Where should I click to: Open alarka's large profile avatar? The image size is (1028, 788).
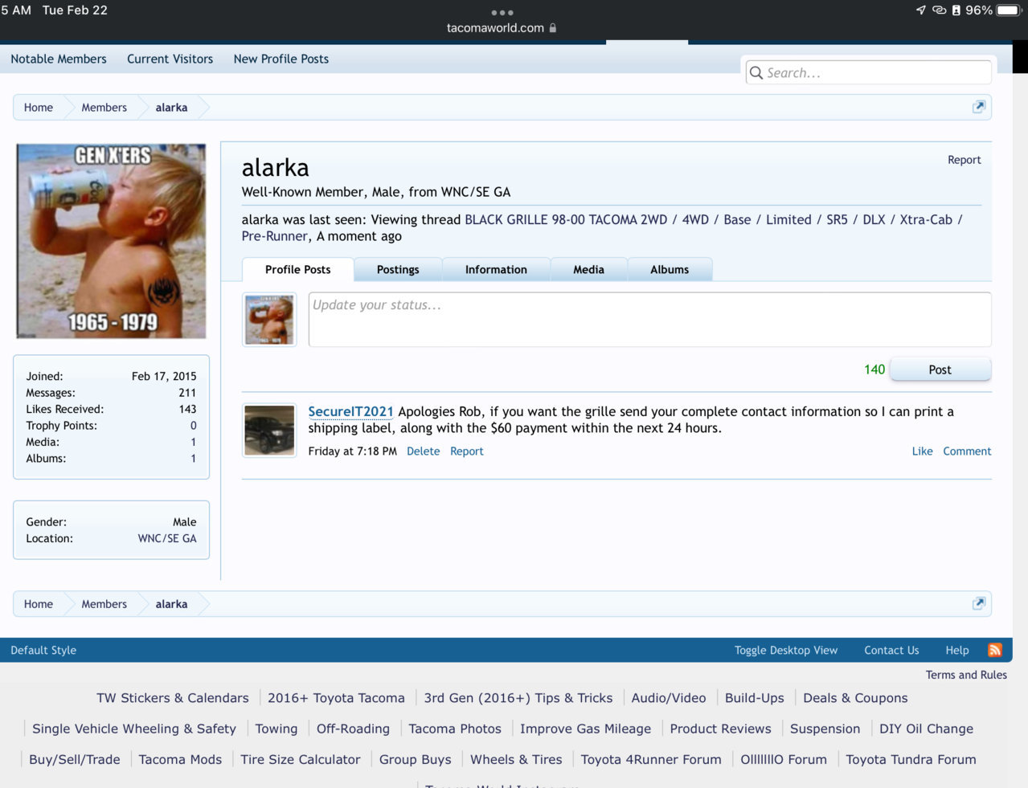(111, 241)
